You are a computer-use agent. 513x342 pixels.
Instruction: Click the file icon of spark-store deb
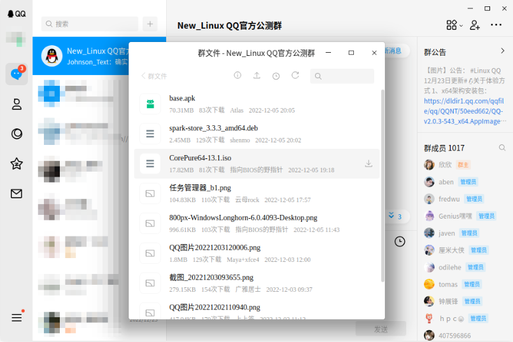(150, 133)
